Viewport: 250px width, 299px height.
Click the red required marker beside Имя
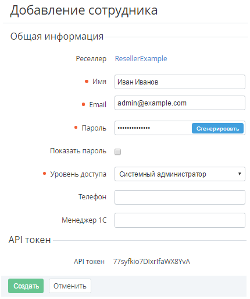pyautogui.click(x=87, y=81)
